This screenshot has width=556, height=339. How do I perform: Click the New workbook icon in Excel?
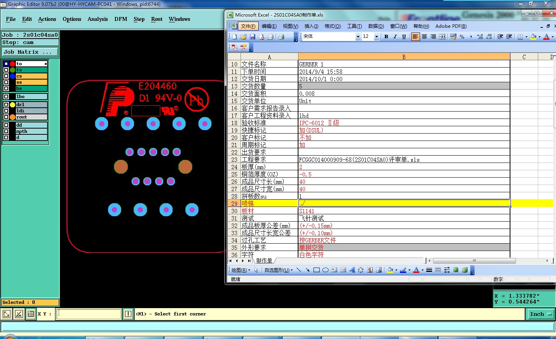click(234, 37)
